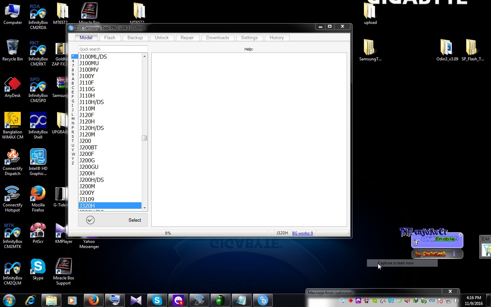Select the highlighted J320H model
This screenshot has width=491, height=307.
pos(110,206)
